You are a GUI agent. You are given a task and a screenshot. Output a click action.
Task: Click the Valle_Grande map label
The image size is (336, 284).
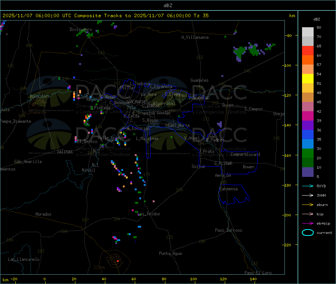pos(111,138)
